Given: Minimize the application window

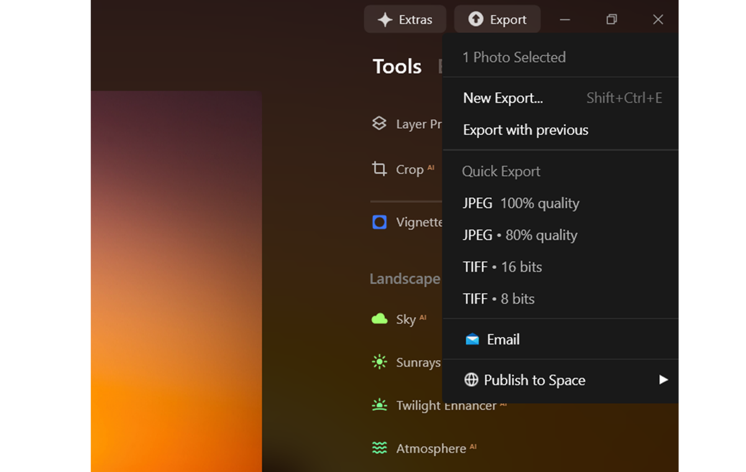Looking at the screenshot, I should pyautogui.click(x=564, y=19).
